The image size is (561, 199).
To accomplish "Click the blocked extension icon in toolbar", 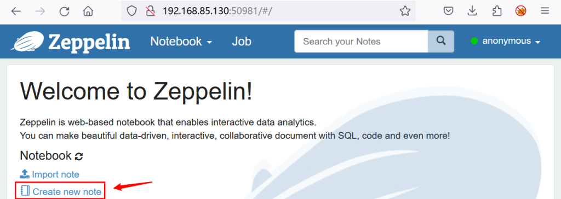I will (x=520, y=11).
